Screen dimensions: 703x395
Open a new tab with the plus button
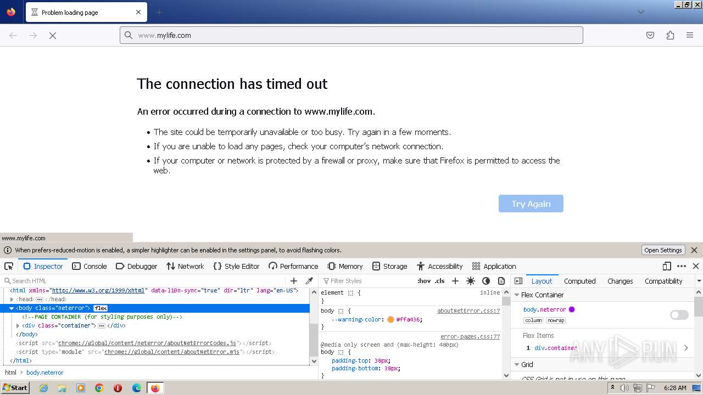[159, 12]
